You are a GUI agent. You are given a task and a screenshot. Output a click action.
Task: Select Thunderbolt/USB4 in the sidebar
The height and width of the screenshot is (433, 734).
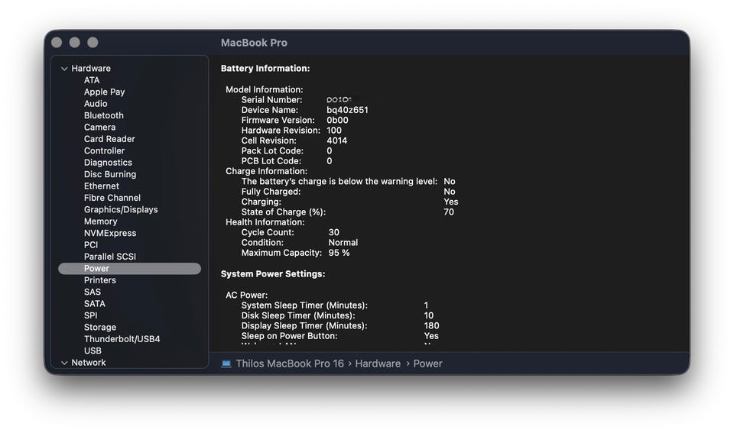[x=122, y=339]
